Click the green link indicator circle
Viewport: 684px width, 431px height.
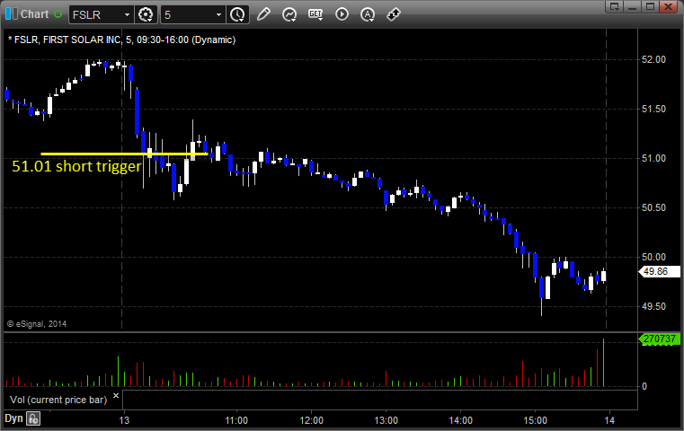click(58, 14)
